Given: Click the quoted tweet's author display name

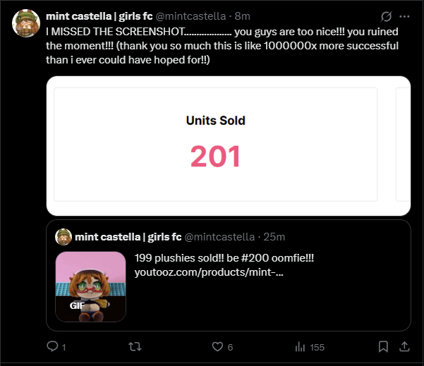Looking at the screenshot, I should click(128, 236).
